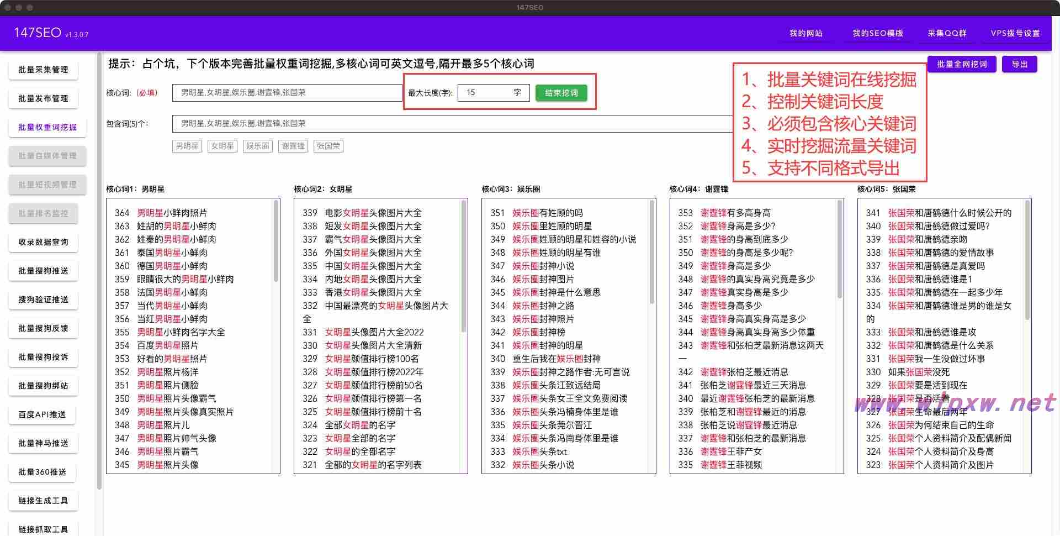
Task: Focus the 包含词 input field
Action: point(453,124)
